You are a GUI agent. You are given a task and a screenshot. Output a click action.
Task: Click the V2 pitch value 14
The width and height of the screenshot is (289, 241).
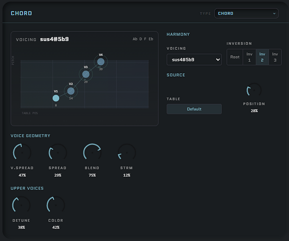click(71, 98)
